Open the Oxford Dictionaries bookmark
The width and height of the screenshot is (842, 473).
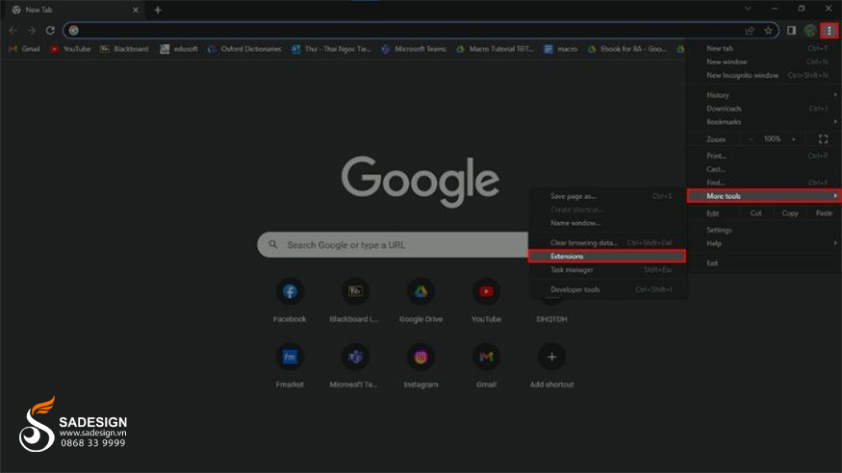coord(244,49)
